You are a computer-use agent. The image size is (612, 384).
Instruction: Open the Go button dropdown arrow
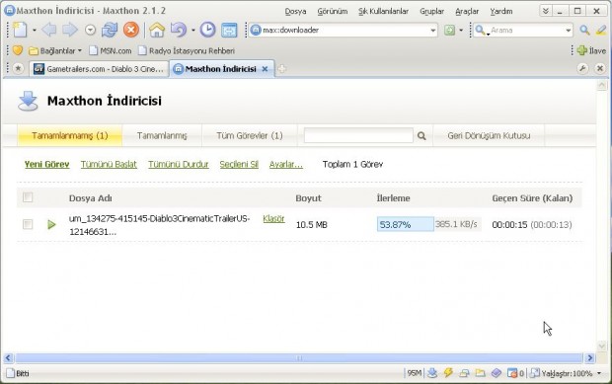pos(461,30)
